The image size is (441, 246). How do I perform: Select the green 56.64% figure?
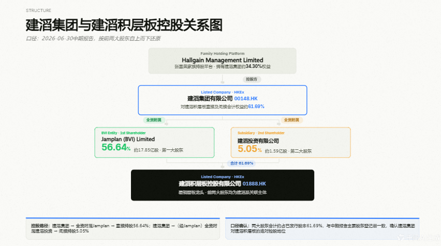[x=116, y=147]
